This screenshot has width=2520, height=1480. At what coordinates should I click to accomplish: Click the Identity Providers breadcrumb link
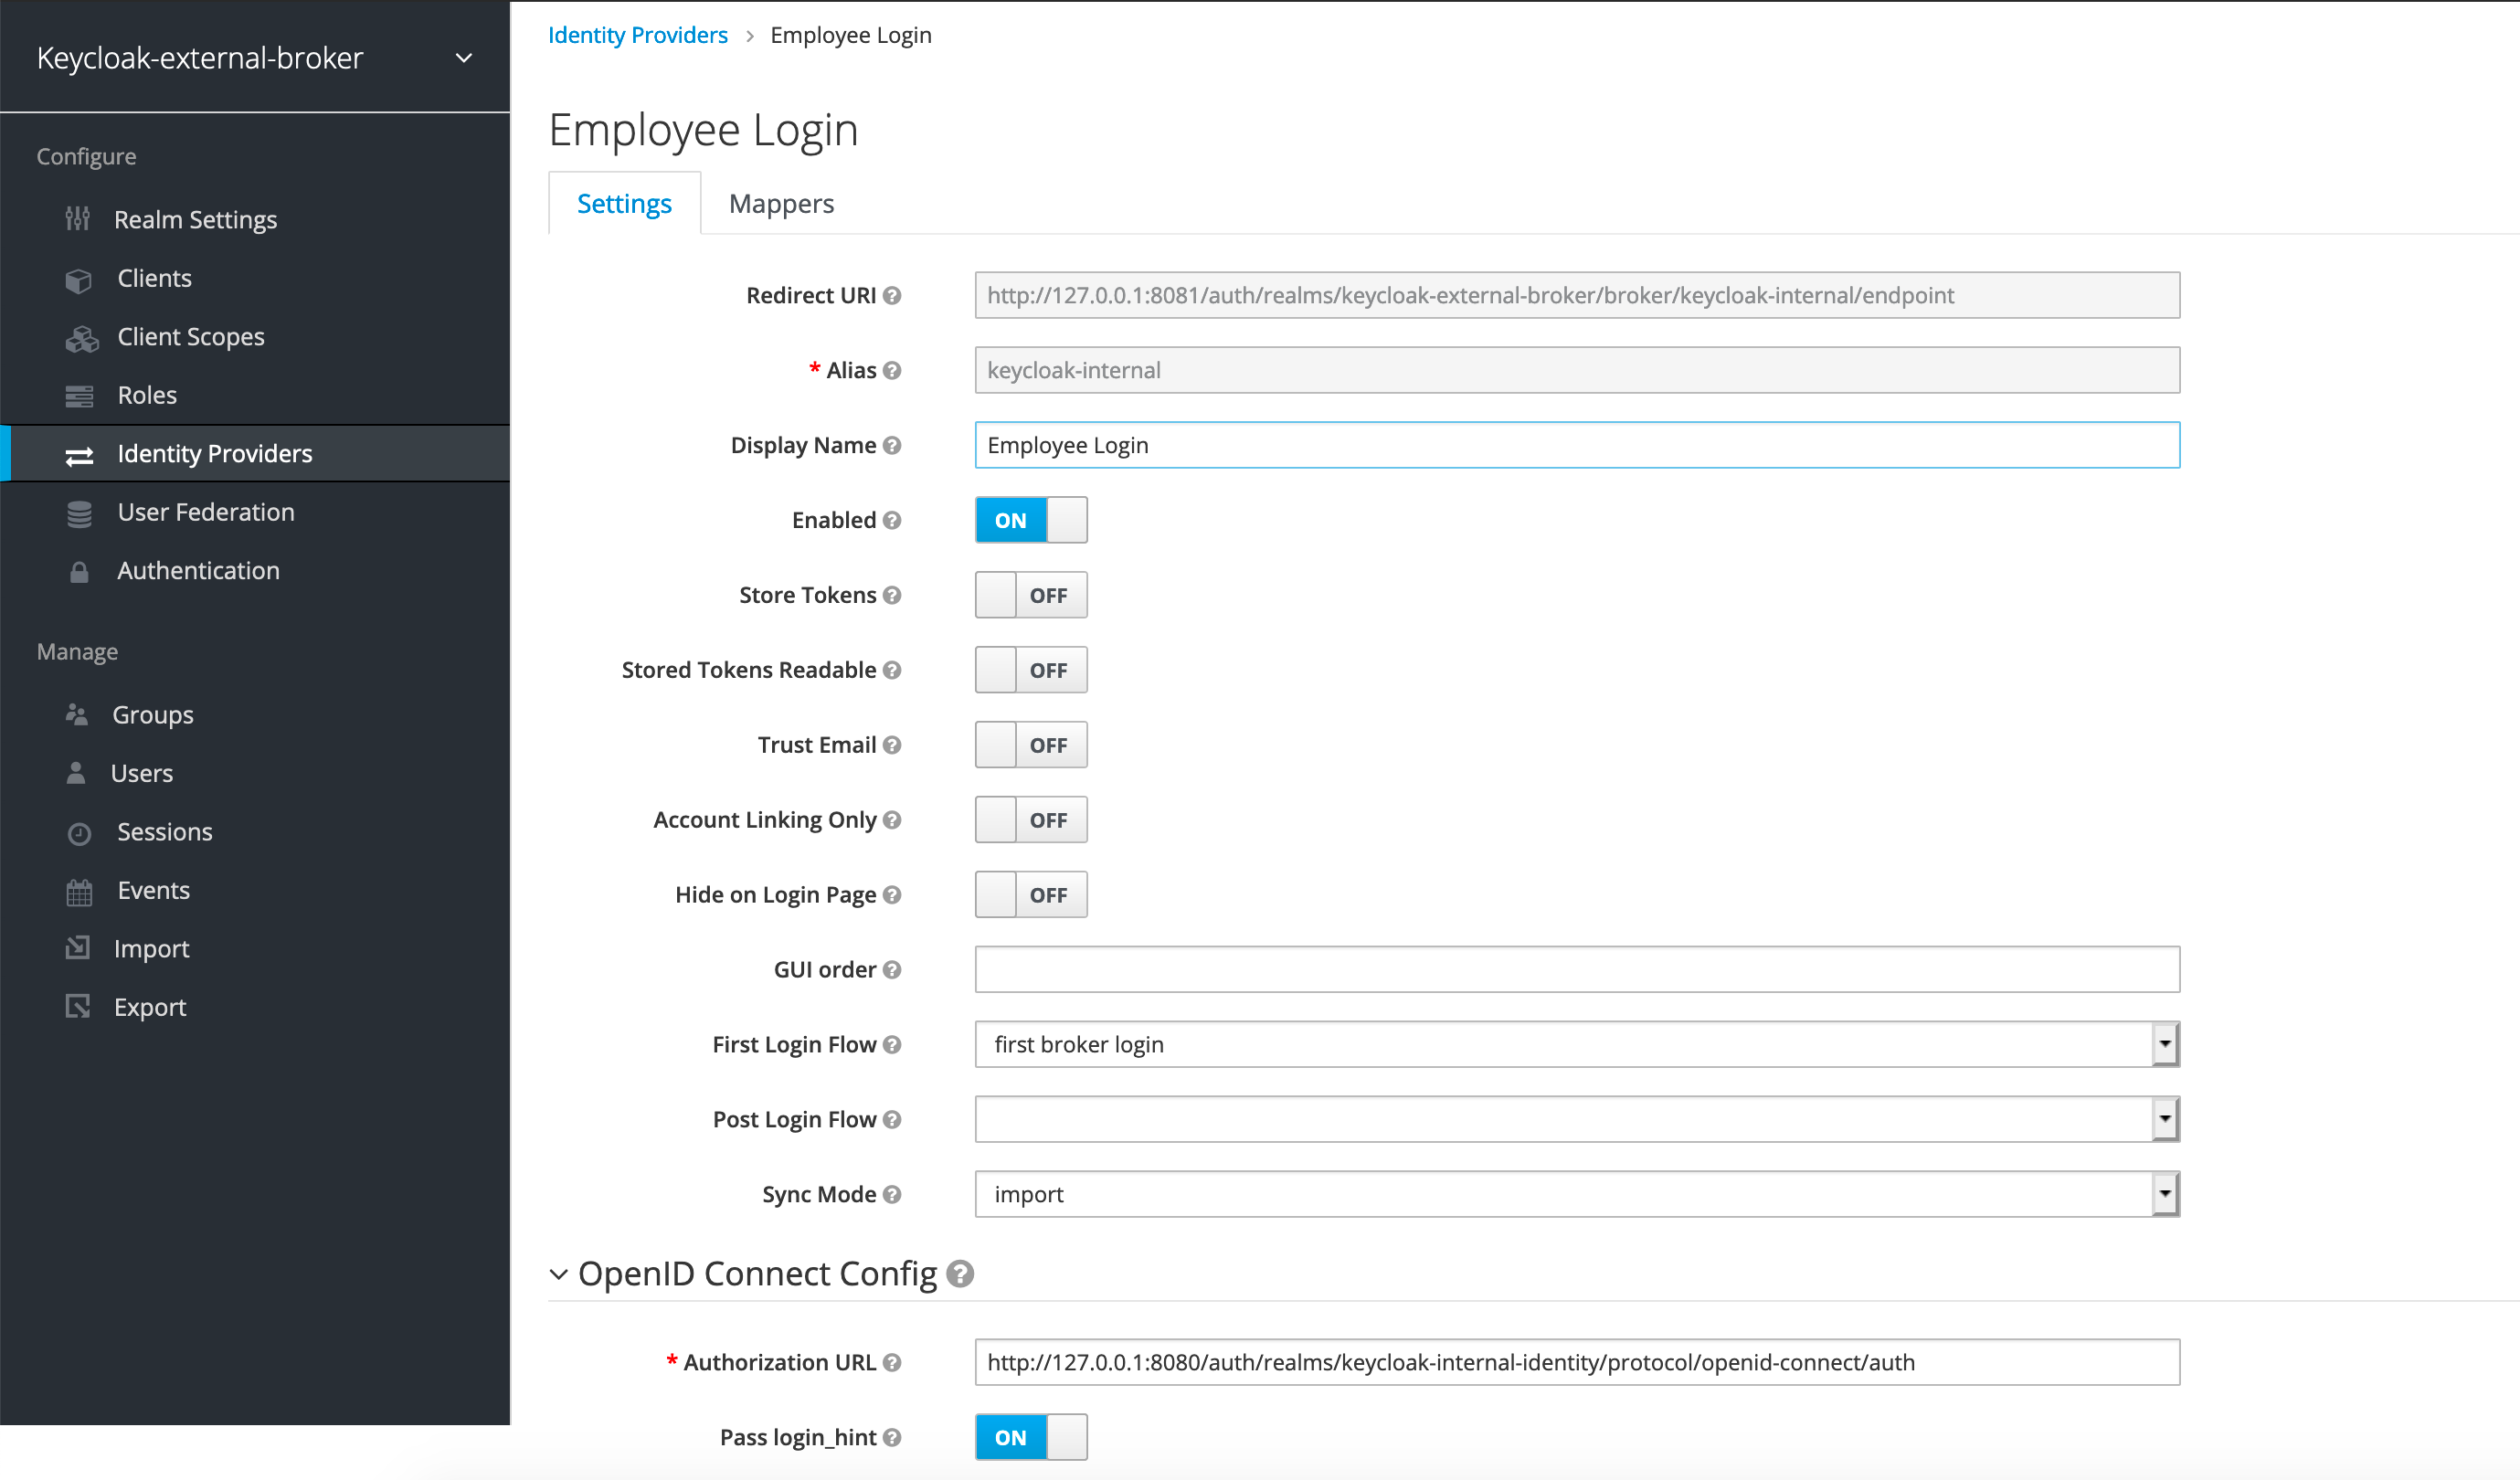pyautogui.click(x=637, y=34)
